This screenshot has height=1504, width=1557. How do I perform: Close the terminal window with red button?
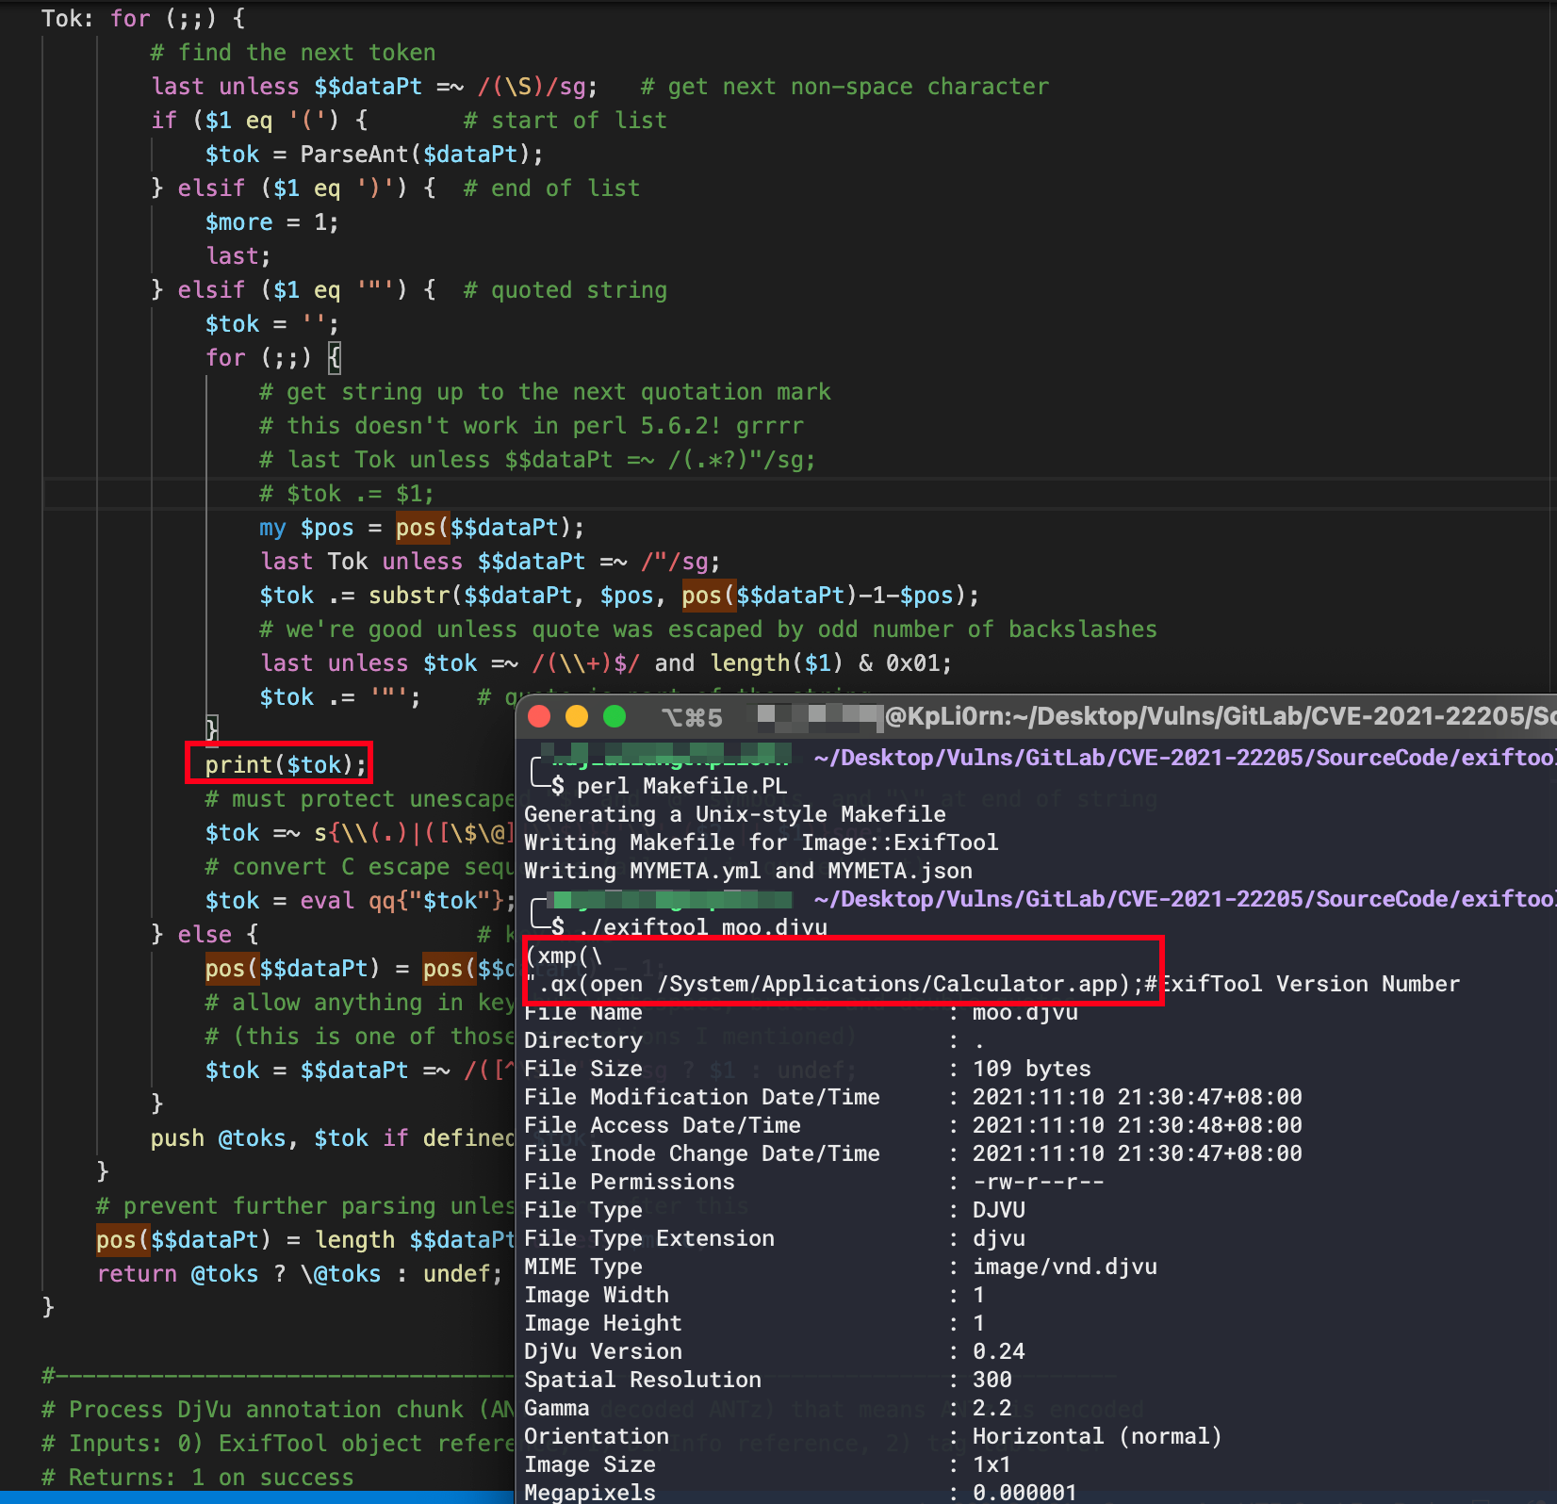(x=539, y=717)
